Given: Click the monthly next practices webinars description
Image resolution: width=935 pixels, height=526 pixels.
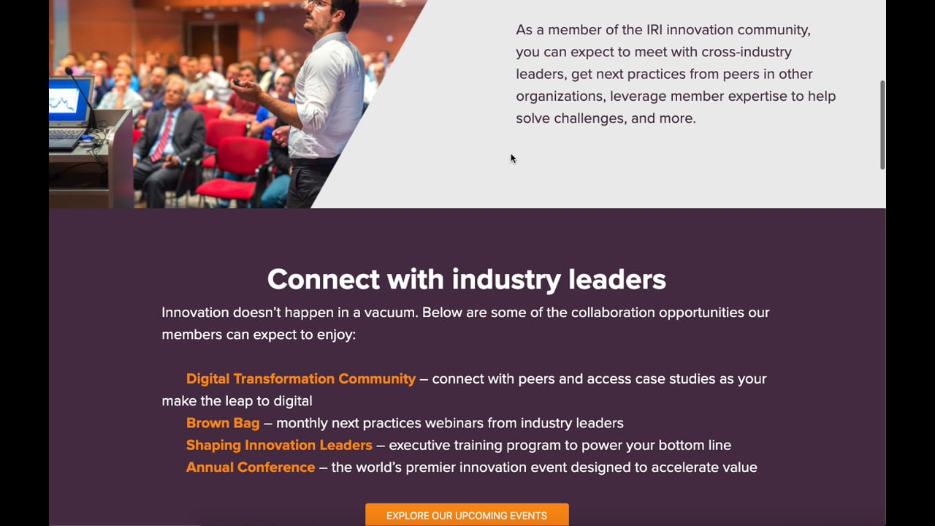Looking at the screenshot, I should [450, 423].
